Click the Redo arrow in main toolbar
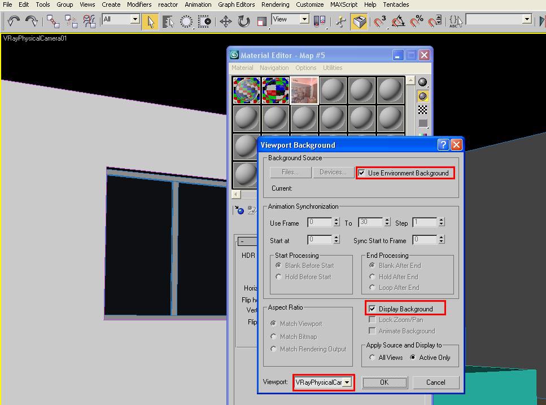This screenshot has width=546, height=405. coord(32,21)
